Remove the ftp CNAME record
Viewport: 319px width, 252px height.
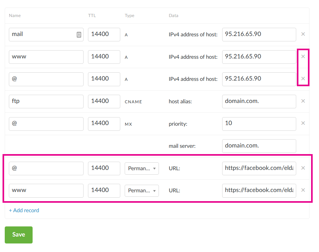tap(303, 101)
